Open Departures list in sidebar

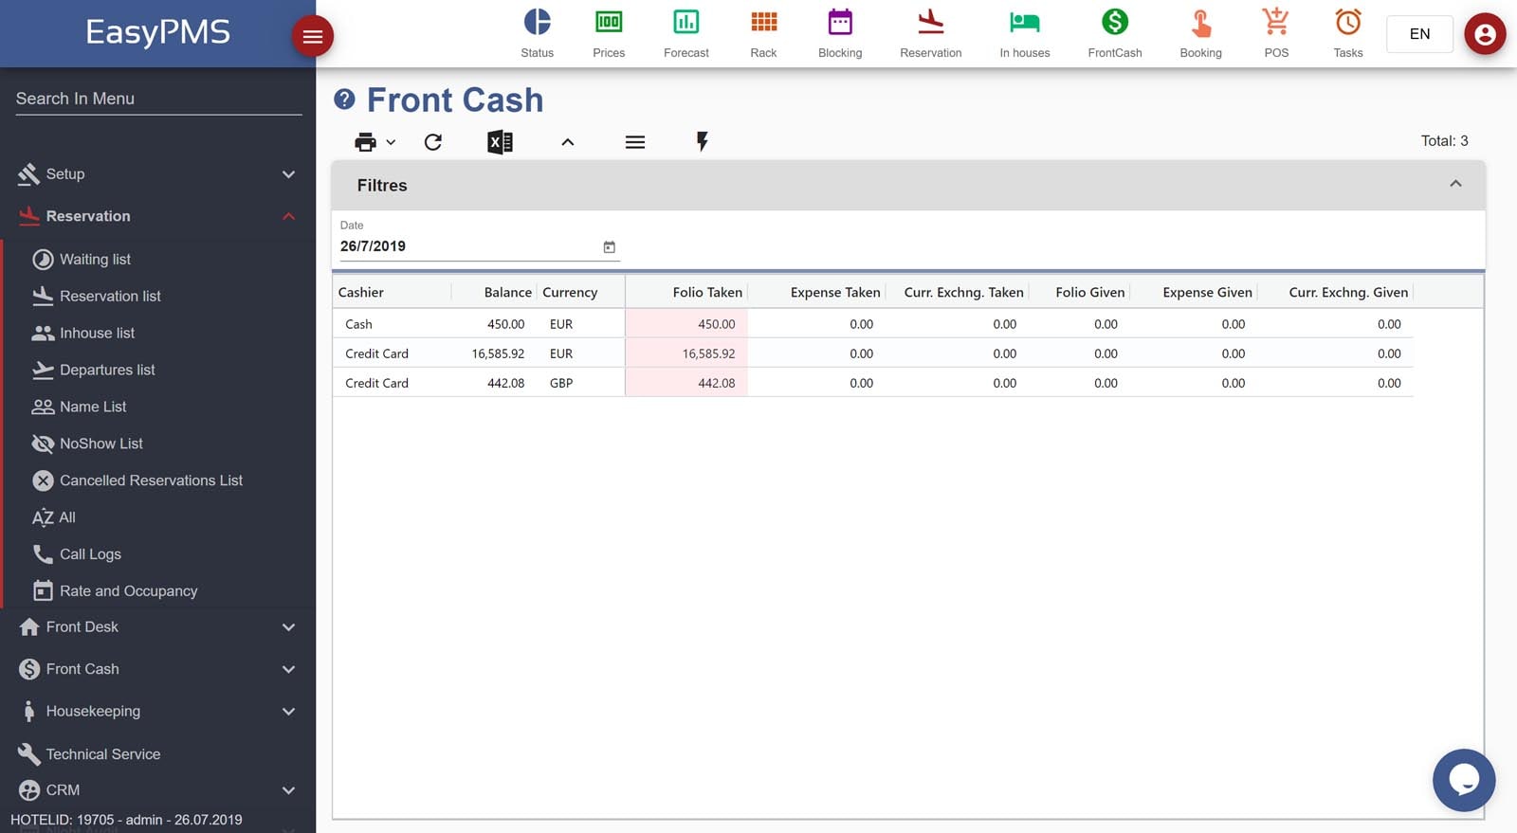(107, 371)
